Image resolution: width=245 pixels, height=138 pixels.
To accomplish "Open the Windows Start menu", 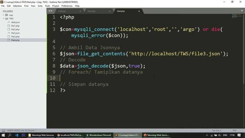I will coord(3,135).
